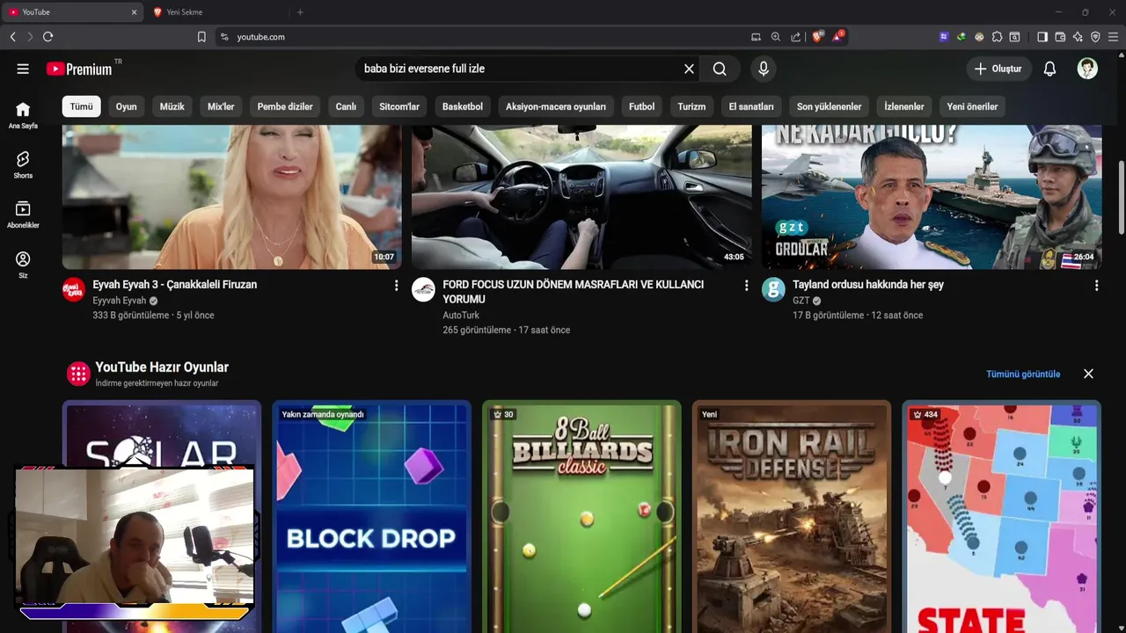Go to Ana Sayfa in the sidebar
1126x633 pixels.
23,115
